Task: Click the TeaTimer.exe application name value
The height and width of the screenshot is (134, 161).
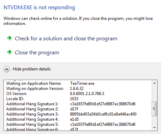Action: click(82, 83)
